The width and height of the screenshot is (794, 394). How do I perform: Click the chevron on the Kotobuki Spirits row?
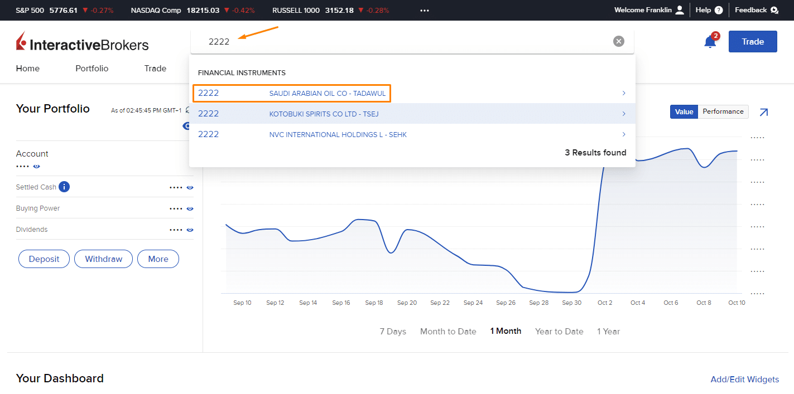click(624, 114)
